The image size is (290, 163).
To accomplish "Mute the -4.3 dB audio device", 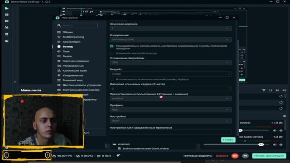I will click(275, 144).
